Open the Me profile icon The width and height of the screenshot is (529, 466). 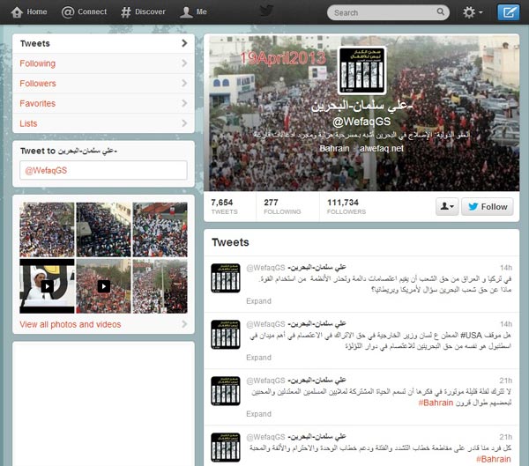[x=186, y=12]
